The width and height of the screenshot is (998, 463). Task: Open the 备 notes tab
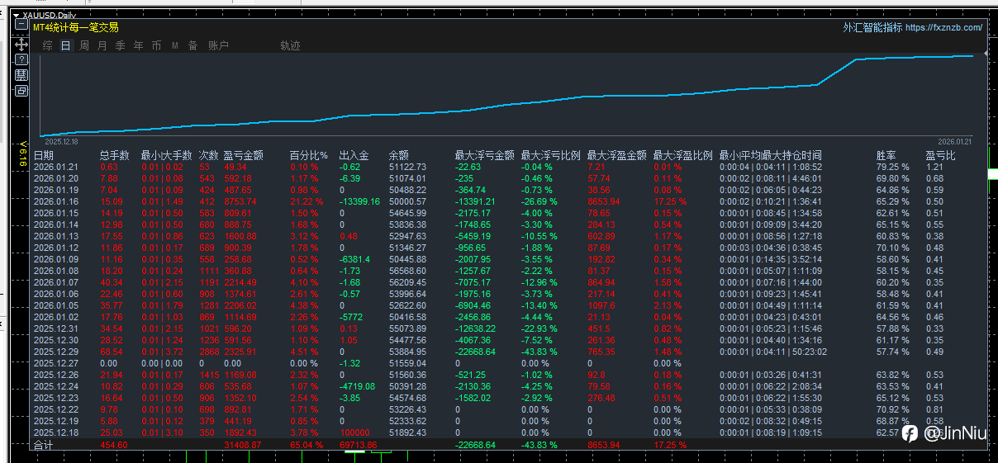192,46
